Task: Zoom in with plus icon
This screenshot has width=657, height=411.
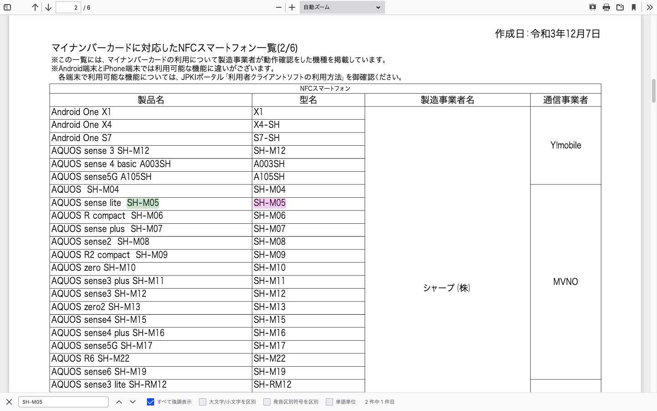Action: tap(292, 7)
